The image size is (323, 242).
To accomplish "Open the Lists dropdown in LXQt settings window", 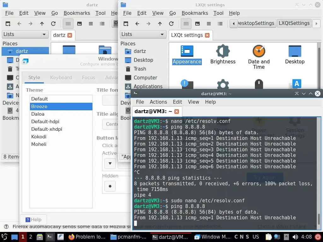I will point(143,34).
